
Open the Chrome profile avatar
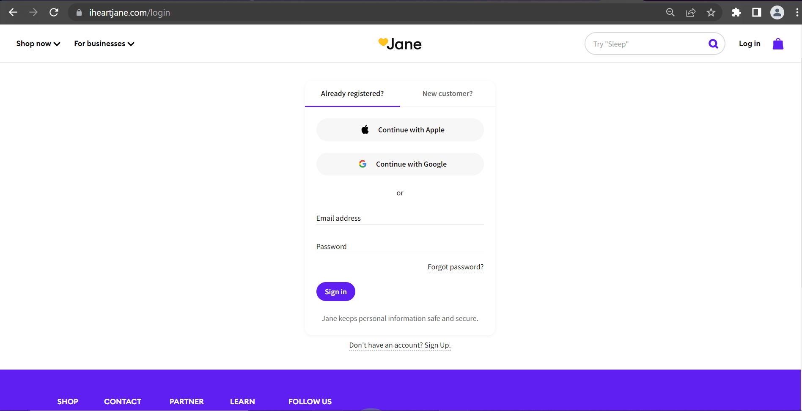pos(777,12)
